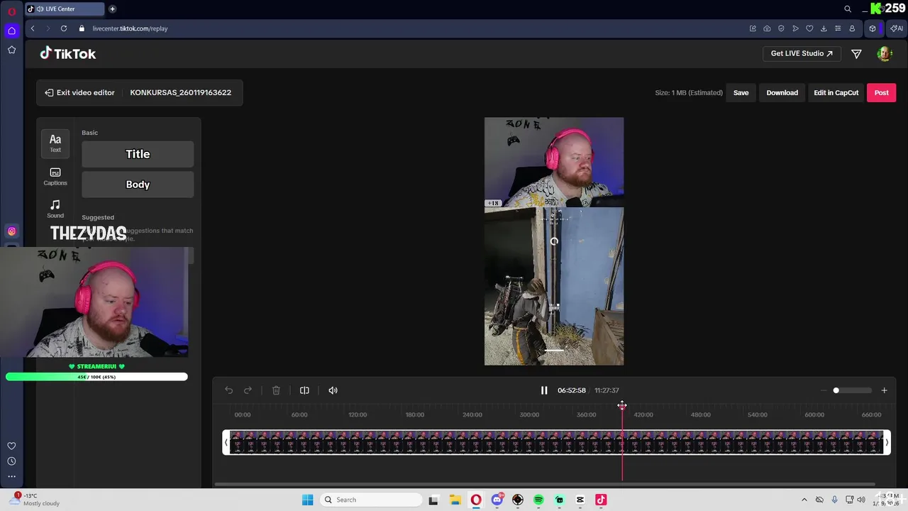The width and height of the screenshot is (908, 511).
Task: Click the playhead marker on the timeline
Action: (x=622, y=406)
